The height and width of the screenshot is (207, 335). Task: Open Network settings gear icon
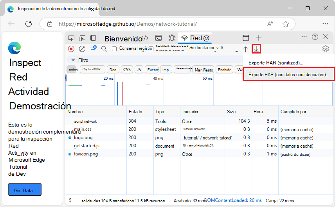coord(325,49)
